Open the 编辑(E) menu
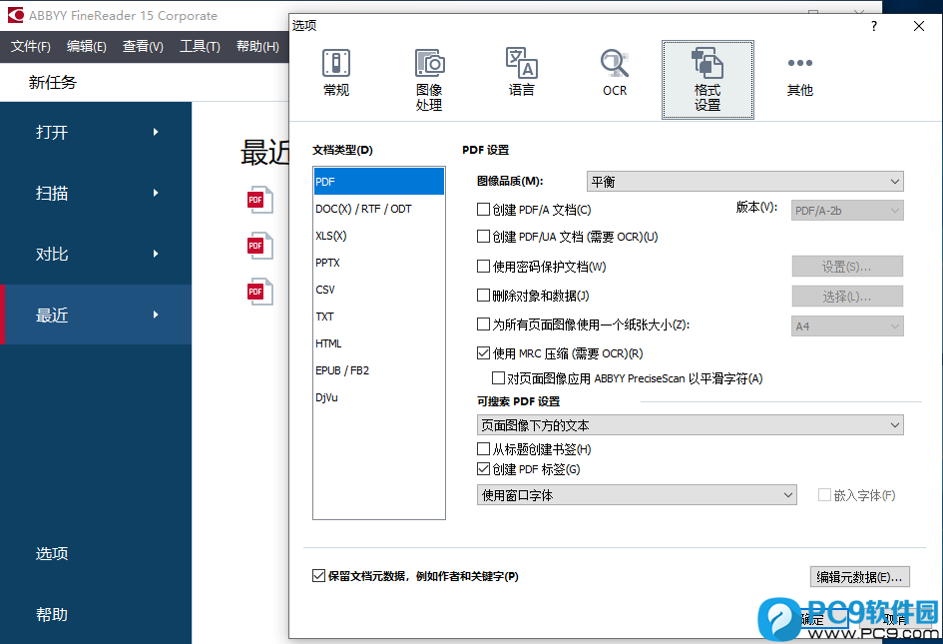This screenshot has height=644, width=943. click(87, 46)
